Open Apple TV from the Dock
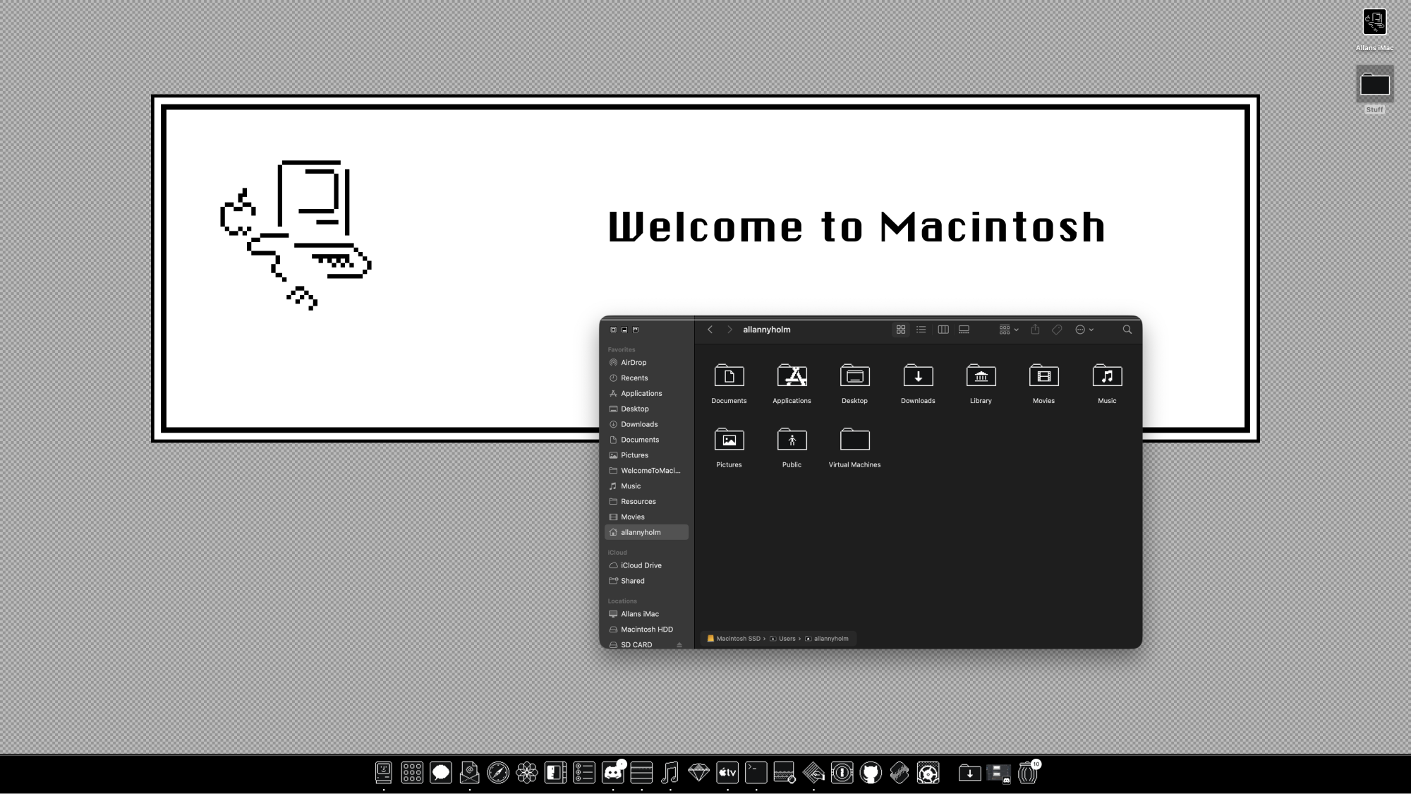 pyautogui.click(x=727, y=773)
